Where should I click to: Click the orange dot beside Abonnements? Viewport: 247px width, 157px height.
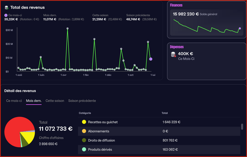[x=84, y=131]
